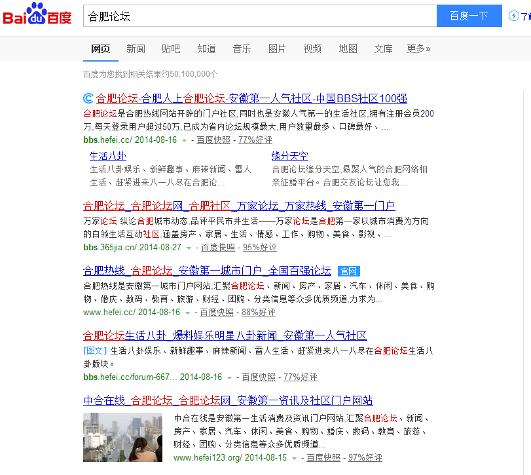Click the [图文] tag in the 生活八卦 result

tap(95, 351)
